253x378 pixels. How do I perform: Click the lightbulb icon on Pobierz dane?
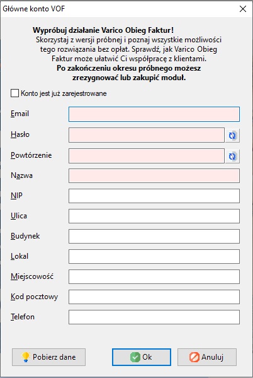(x=26, y=357)
